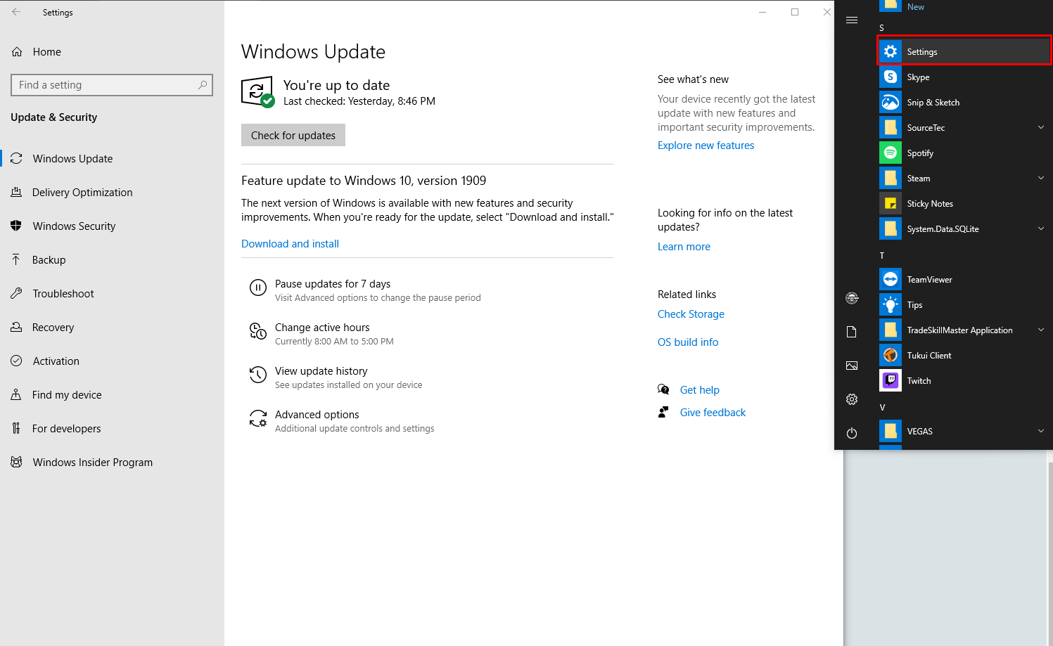Open Pictures from the Start menu rail

[852, 366]
